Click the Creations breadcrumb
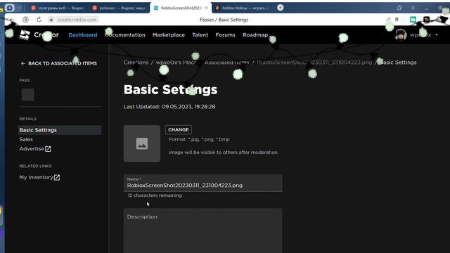Viewport: 450px width, 253px height. (136, 63)
